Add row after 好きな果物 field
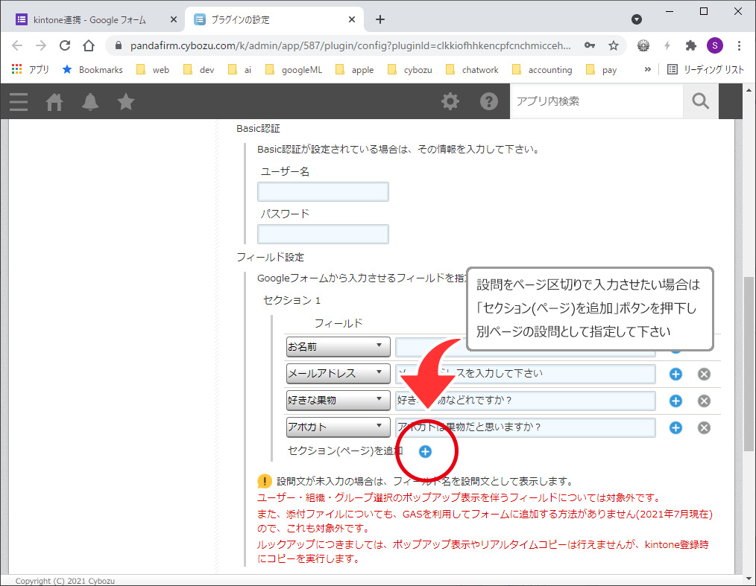The width and height of the screenshot is (756, 586). pyautogui.click(x=675, y=401)
